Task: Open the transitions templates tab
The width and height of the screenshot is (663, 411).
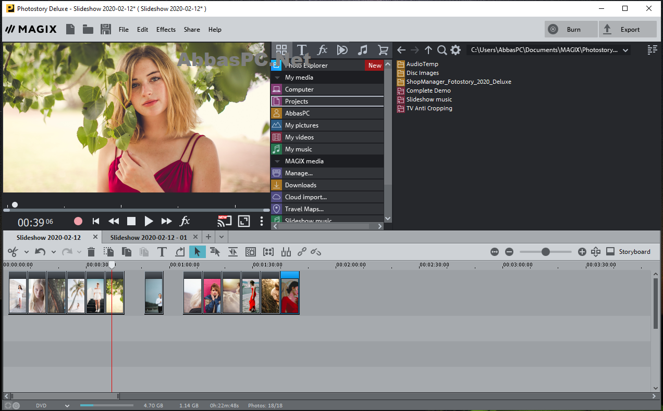Action: pyautogui.click(x=342, y=50)
